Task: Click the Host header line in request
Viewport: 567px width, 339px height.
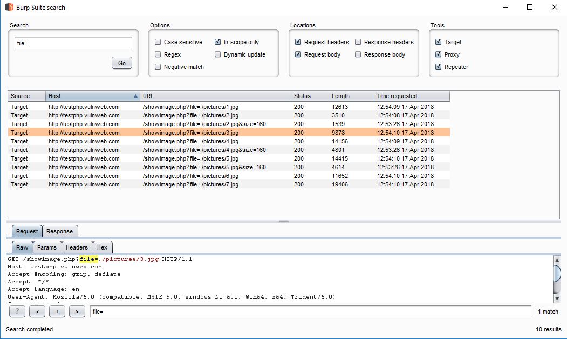Action: (x=54, y=267)
